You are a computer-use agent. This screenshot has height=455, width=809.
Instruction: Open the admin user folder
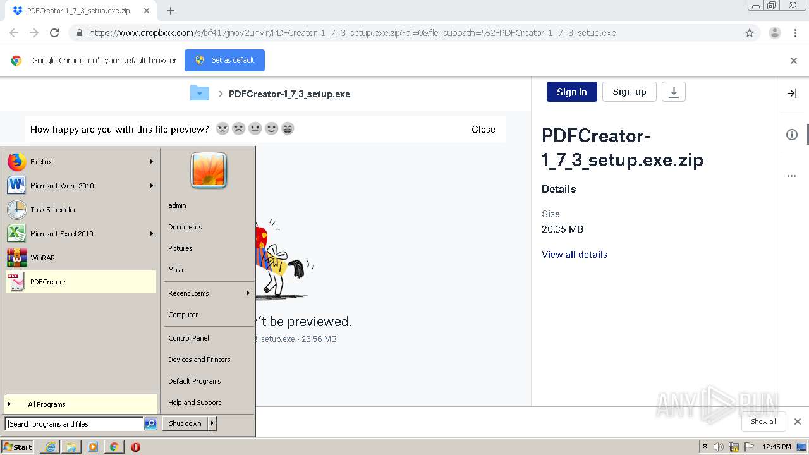tap(177, 205)
